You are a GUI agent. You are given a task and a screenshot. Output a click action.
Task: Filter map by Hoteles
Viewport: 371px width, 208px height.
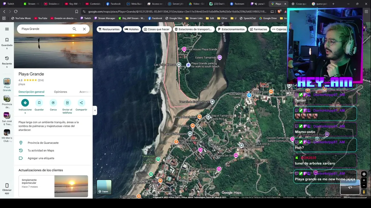point(132,29)
